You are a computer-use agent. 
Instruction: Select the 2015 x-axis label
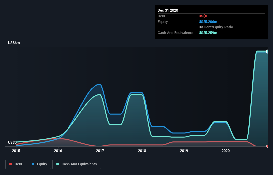point(16,151)
